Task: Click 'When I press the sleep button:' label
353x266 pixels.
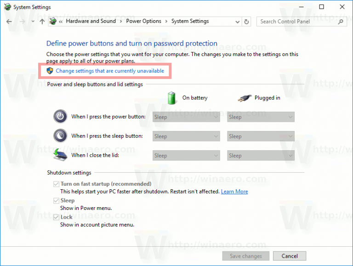Action: coord(107,136)
